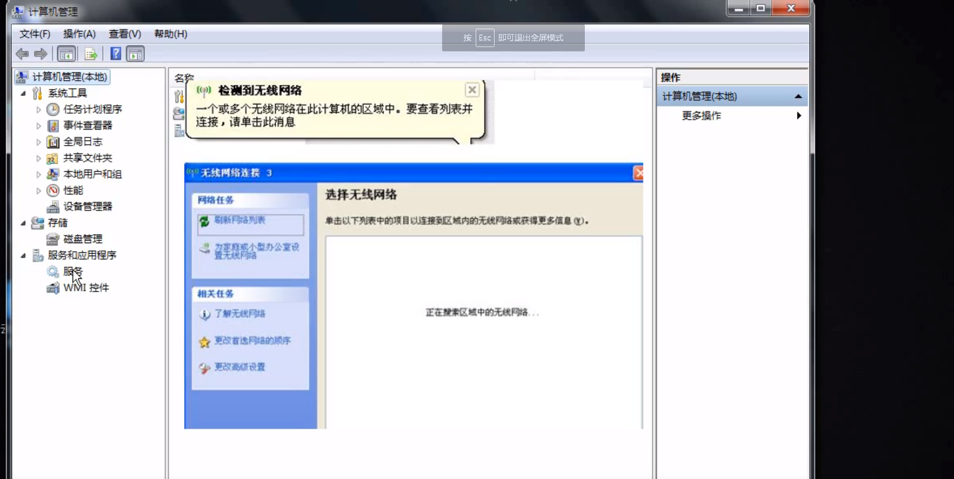
Task: Open WMI 控件 via its icon
Action: [x=53, y=288]
